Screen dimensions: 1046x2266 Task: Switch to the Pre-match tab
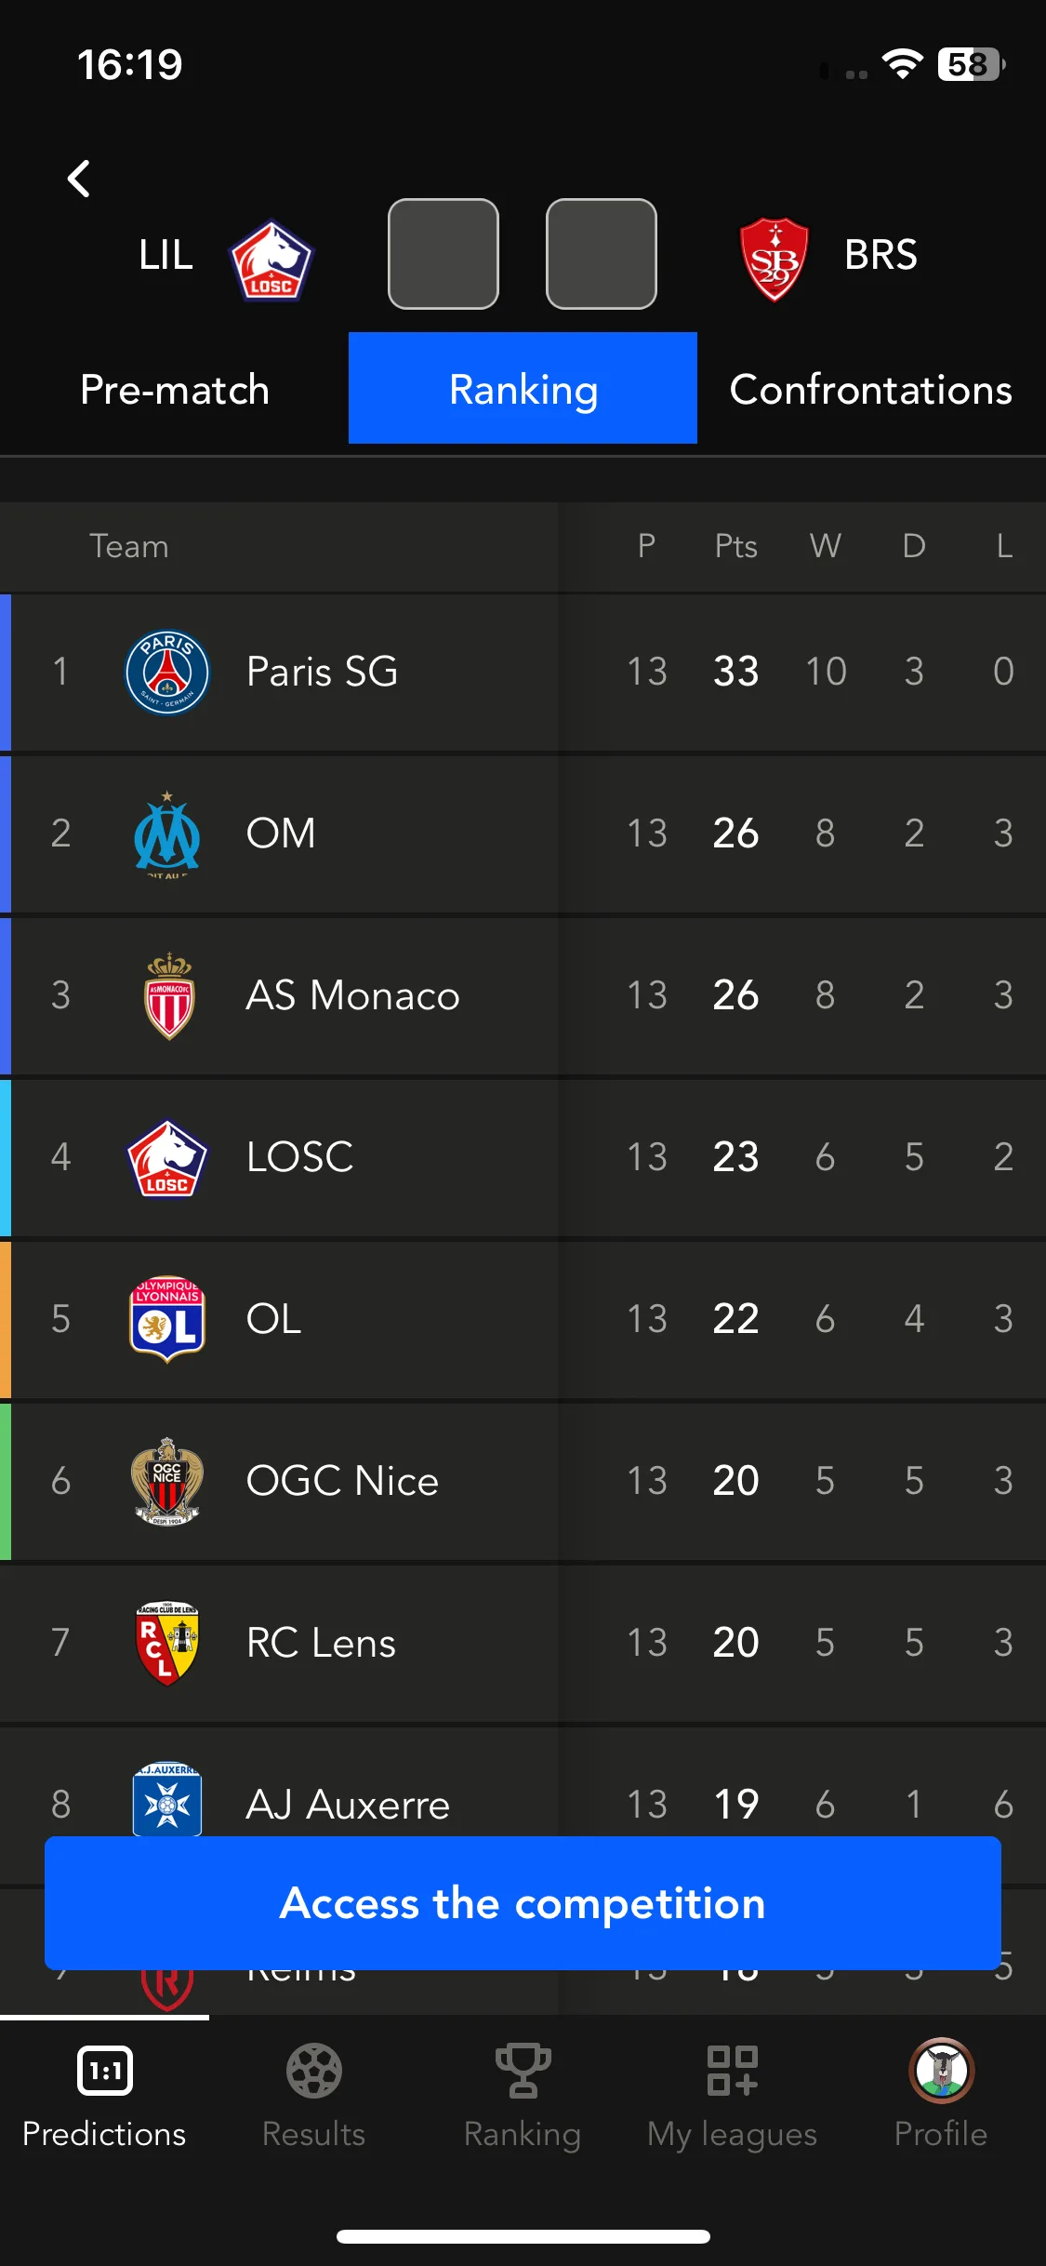175,389
